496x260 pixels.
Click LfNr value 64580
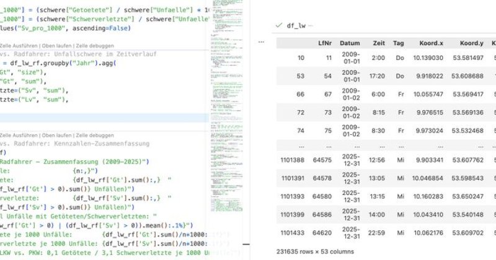[x=322, y=196]
